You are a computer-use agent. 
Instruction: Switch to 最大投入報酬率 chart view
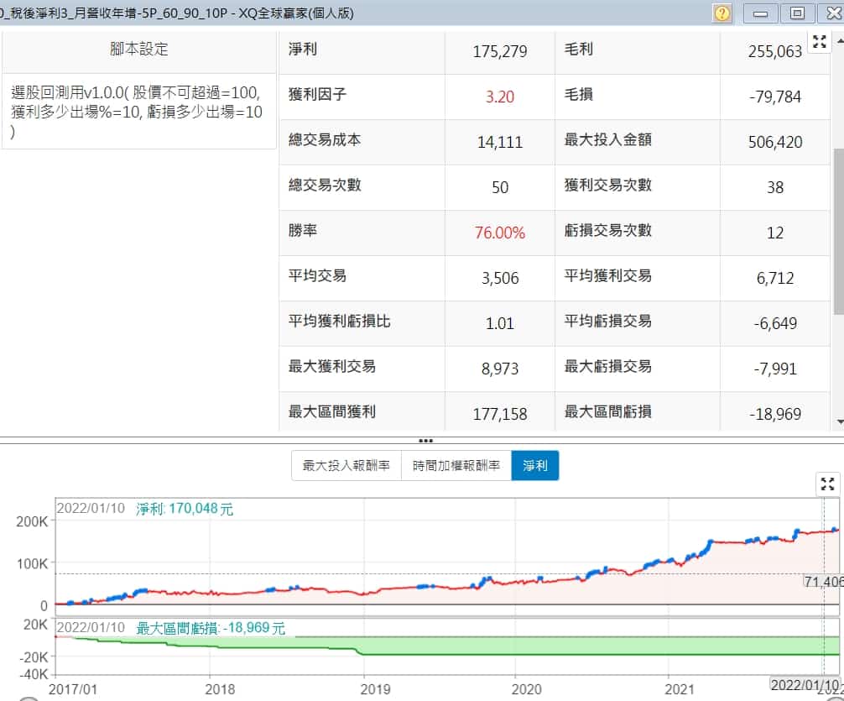(x=346, y=466)
